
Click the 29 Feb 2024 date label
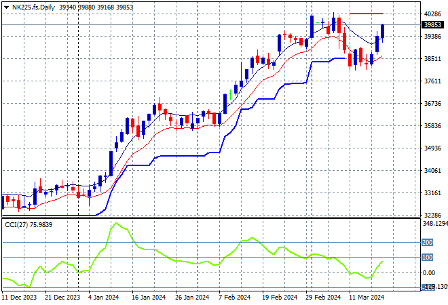(322, 297)
